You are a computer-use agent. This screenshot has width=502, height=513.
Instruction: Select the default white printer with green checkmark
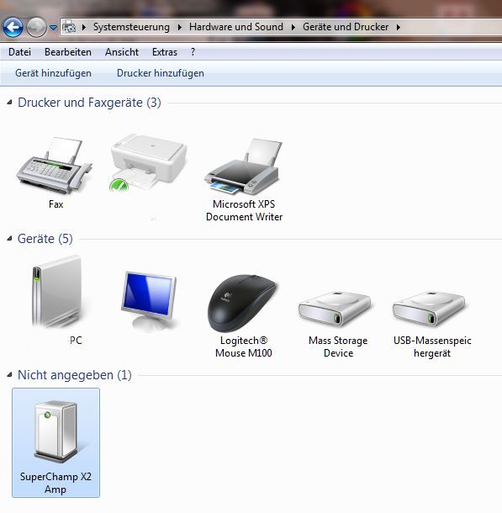[149, 162]
